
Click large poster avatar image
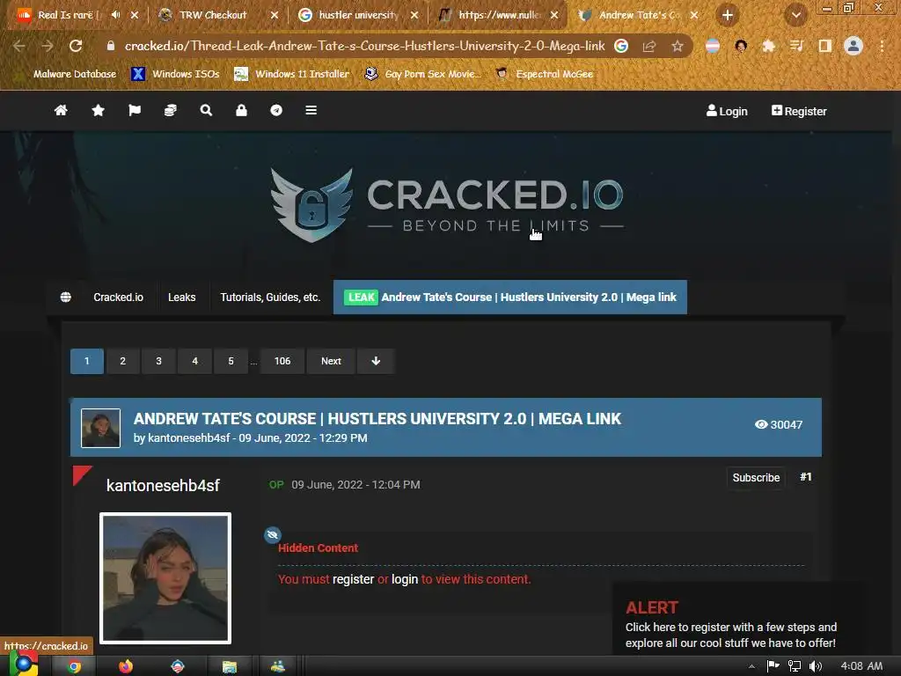(x=165, y=577)
